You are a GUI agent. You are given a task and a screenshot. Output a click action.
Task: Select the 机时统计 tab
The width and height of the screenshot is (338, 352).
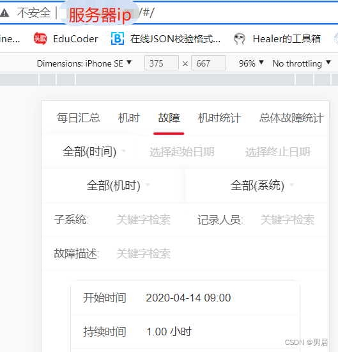pos(219,118)
